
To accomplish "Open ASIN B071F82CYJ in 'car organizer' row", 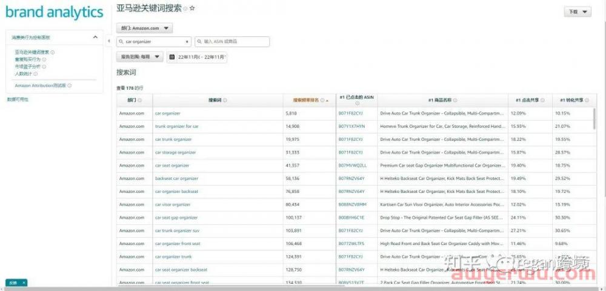I will point(350,113).
